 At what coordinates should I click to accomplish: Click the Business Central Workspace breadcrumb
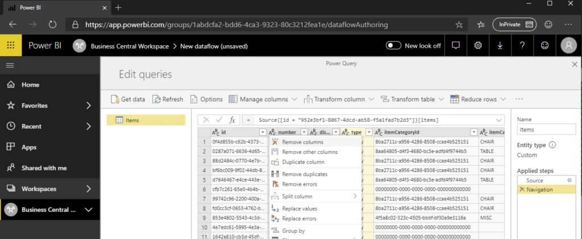130,46
